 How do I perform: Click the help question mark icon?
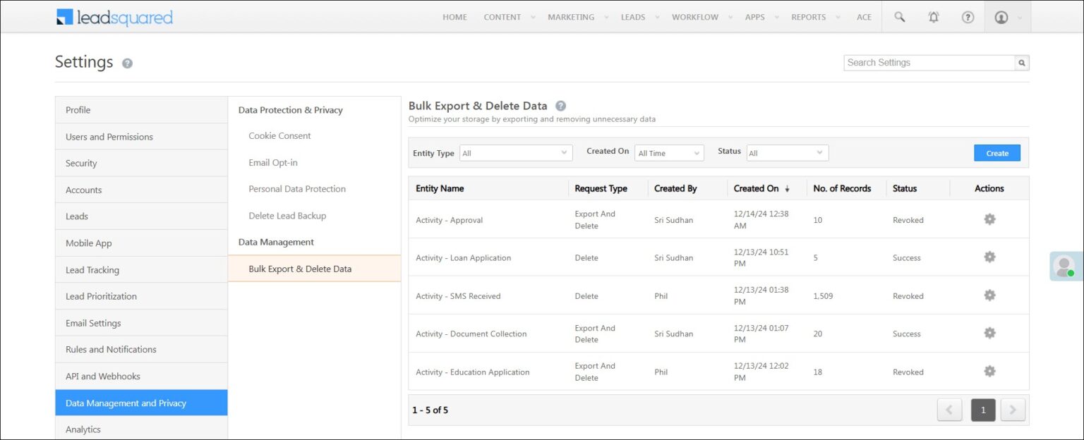click(x=968, y=16)
